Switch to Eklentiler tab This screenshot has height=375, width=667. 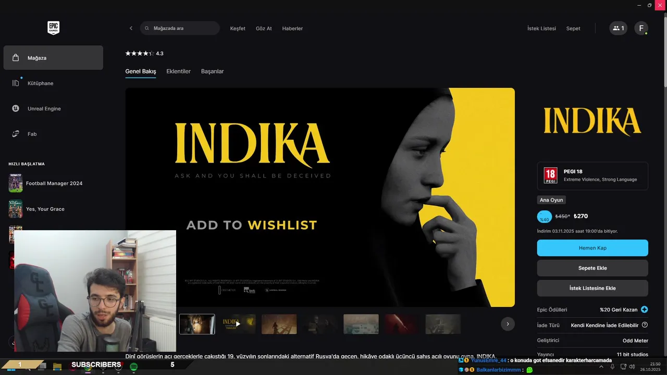(178, 71)
